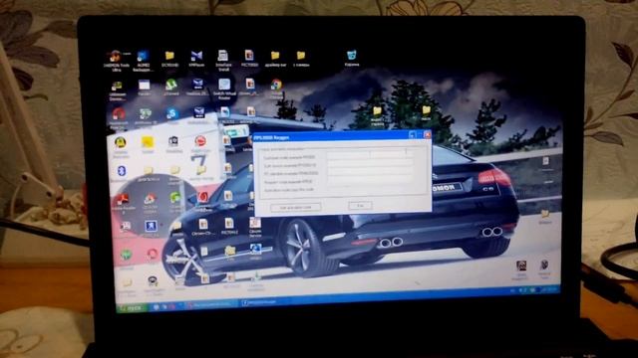The height and width of the screenshot is (358, 638).
Task: Open the Adobe Reader desktop shortcut
Action: pyautogui.click(x=123, y=200)
